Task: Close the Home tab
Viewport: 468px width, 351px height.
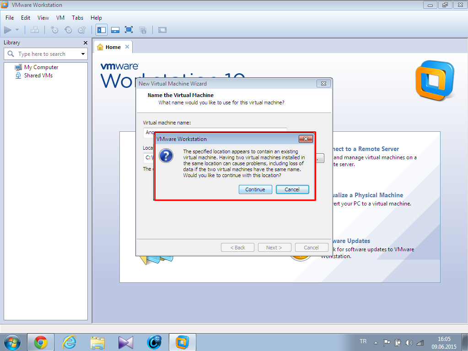Action: 127,47
